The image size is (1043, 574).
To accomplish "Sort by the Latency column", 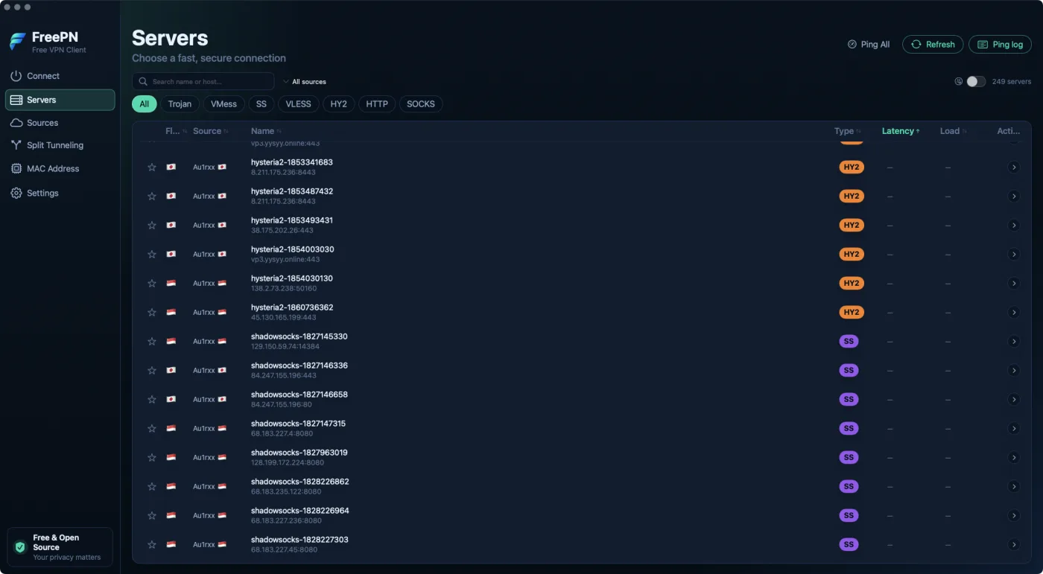I will 901,131.
